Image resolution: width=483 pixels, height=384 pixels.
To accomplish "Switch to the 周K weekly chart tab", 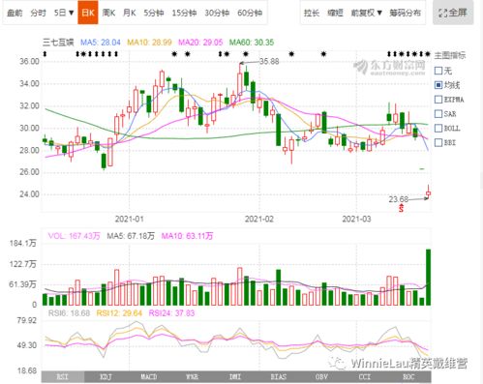I will coord(108,13).
